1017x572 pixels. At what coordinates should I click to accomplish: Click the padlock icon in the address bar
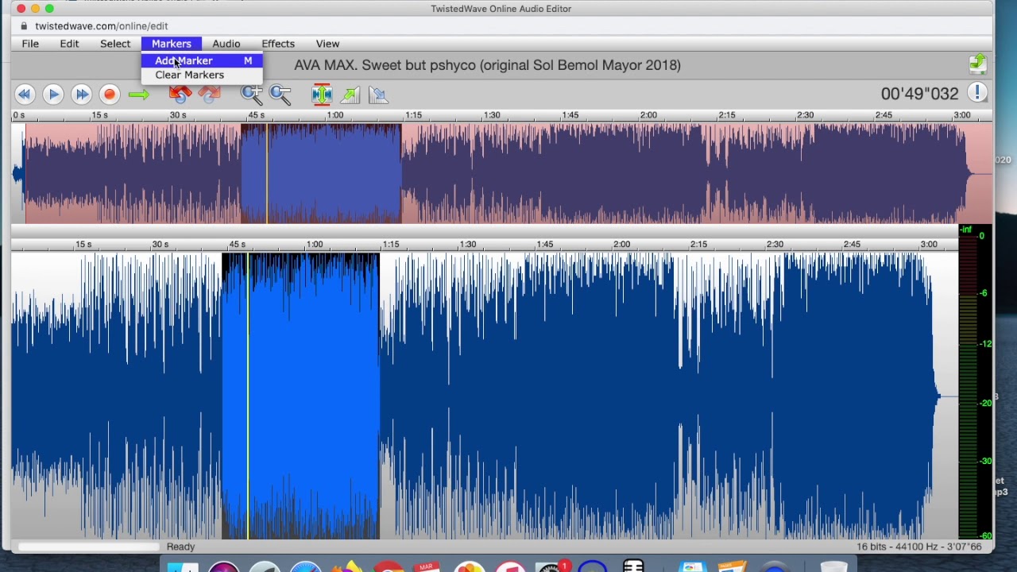click(x=24, y=26)
